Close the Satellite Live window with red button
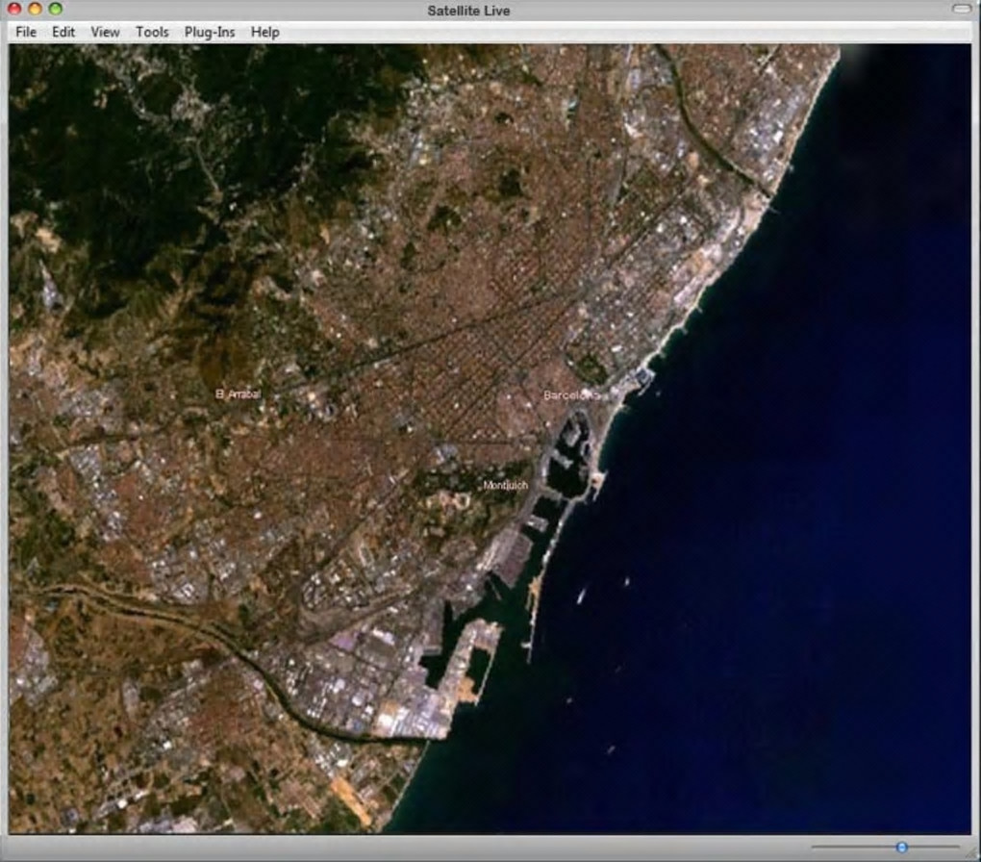 click(14, 9)
